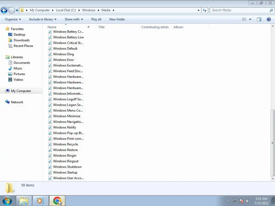
Task: Click the Windows Minimize file icon
Action: pos(50,116)
